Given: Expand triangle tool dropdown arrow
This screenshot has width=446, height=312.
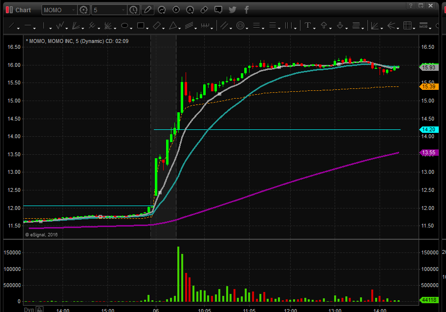Looking at the screenshot, I should coord(180,28).
